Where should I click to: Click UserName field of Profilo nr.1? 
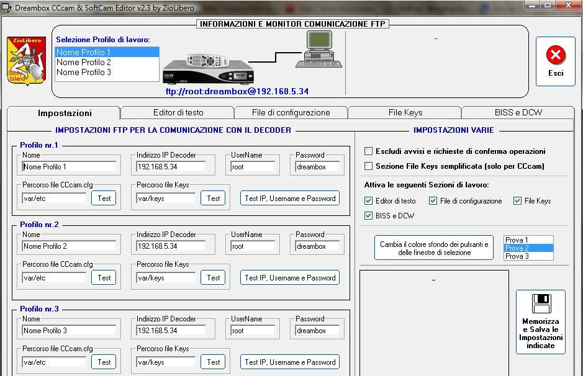point(253,167)
